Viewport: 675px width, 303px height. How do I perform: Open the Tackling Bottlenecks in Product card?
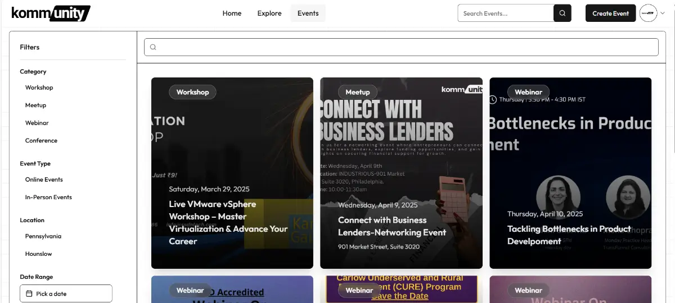tap(570, 173)
